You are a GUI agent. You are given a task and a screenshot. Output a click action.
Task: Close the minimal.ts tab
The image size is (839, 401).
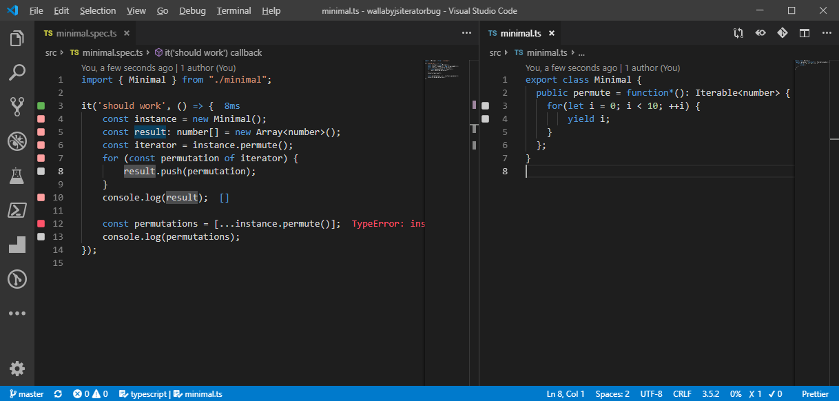[x=552, y=33]
